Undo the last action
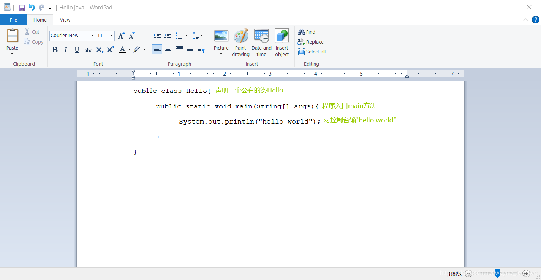Image resolution: width=541 pixels, height=280 pixels. point(32,8)
